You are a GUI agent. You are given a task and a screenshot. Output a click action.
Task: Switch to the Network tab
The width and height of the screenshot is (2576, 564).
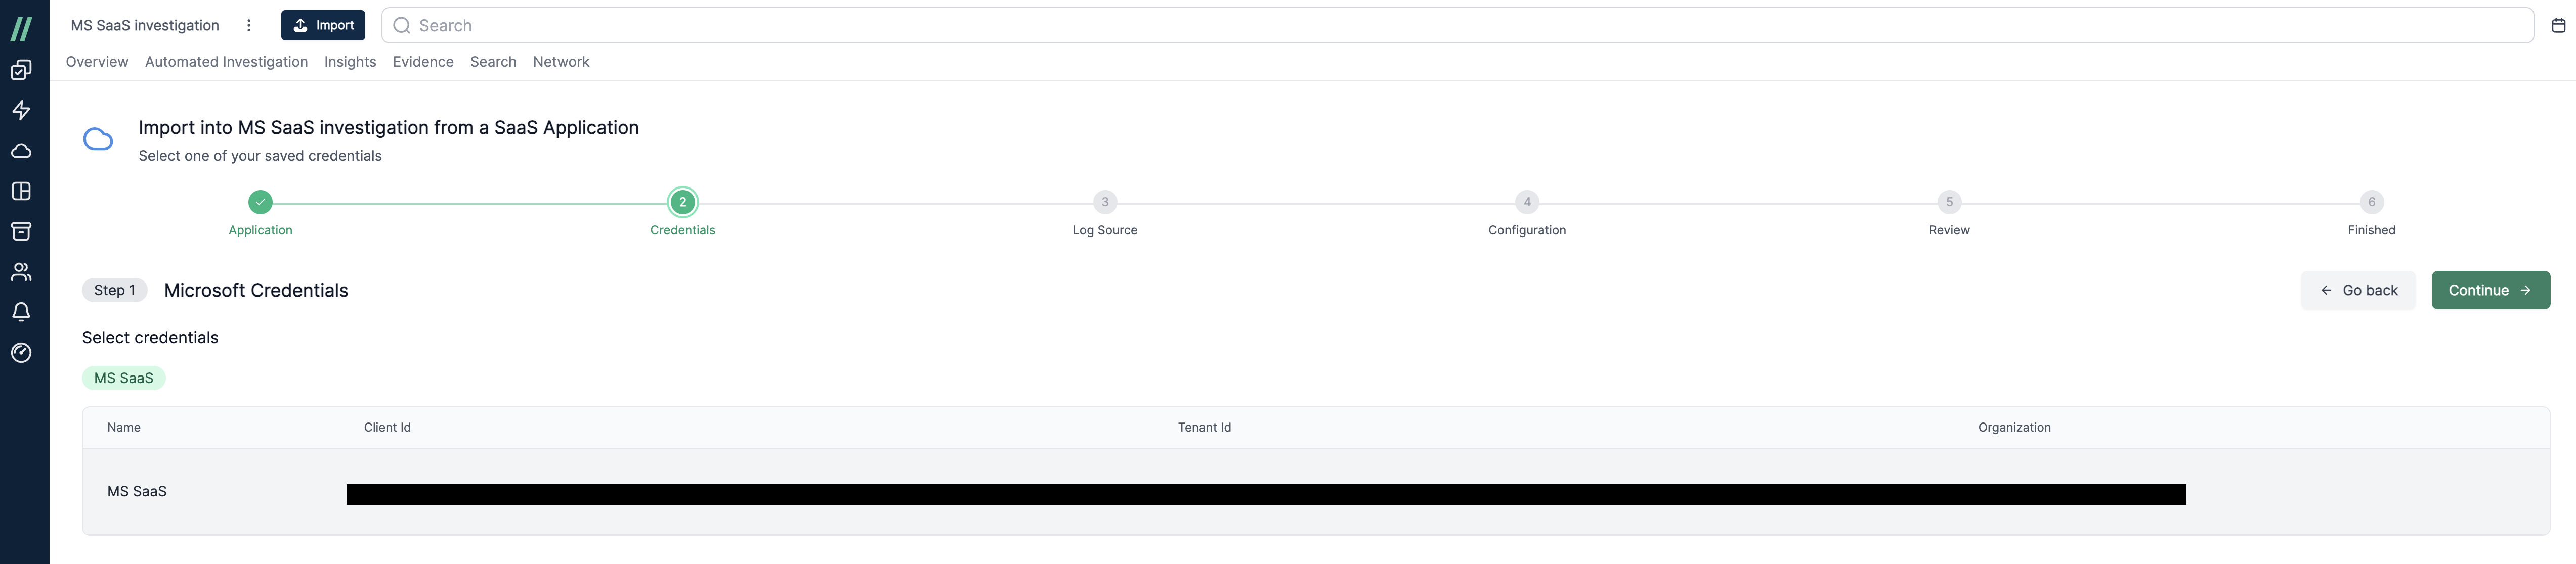pyautogui.click(x=560, y=62)
